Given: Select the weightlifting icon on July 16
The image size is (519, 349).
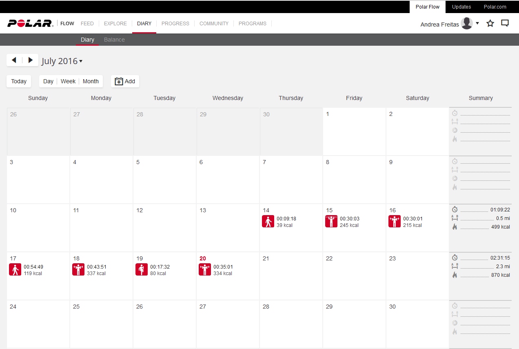Looking at the screenshot, I should click(x=395, y=222).
